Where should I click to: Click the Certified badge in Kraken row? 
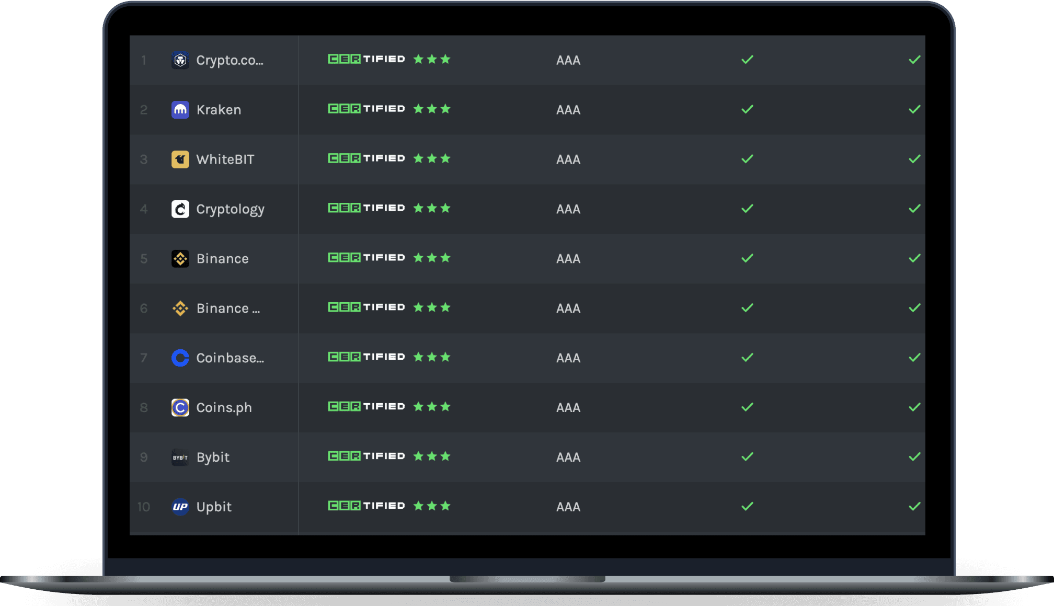click(x=366, y=109)
